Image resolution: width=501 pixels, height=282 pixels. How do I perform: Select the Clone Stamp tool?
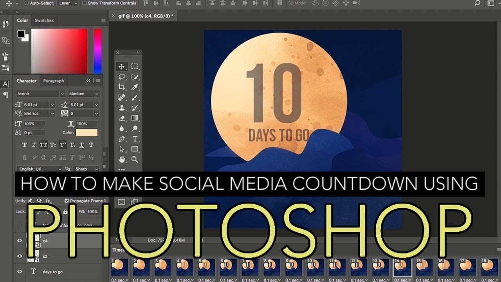click(122, 108)
